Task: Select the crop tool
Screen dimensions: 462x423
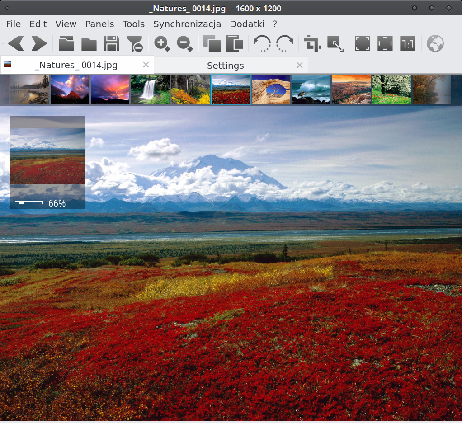Action: pyautogui.click(x=312, y=43)
